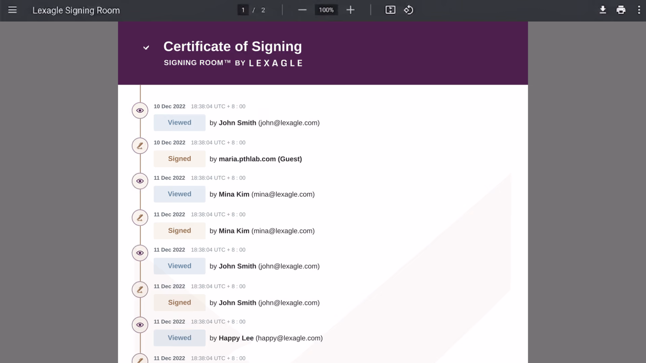Click Mina Kim name in the signed entry
646x363 pixels.
(234, 231)
